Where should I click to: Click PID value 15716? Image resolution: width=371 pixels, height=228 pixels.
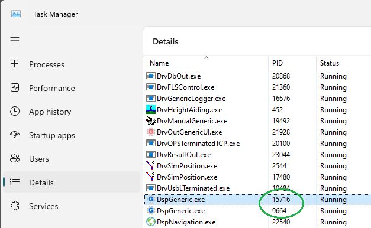pos(281,200)
